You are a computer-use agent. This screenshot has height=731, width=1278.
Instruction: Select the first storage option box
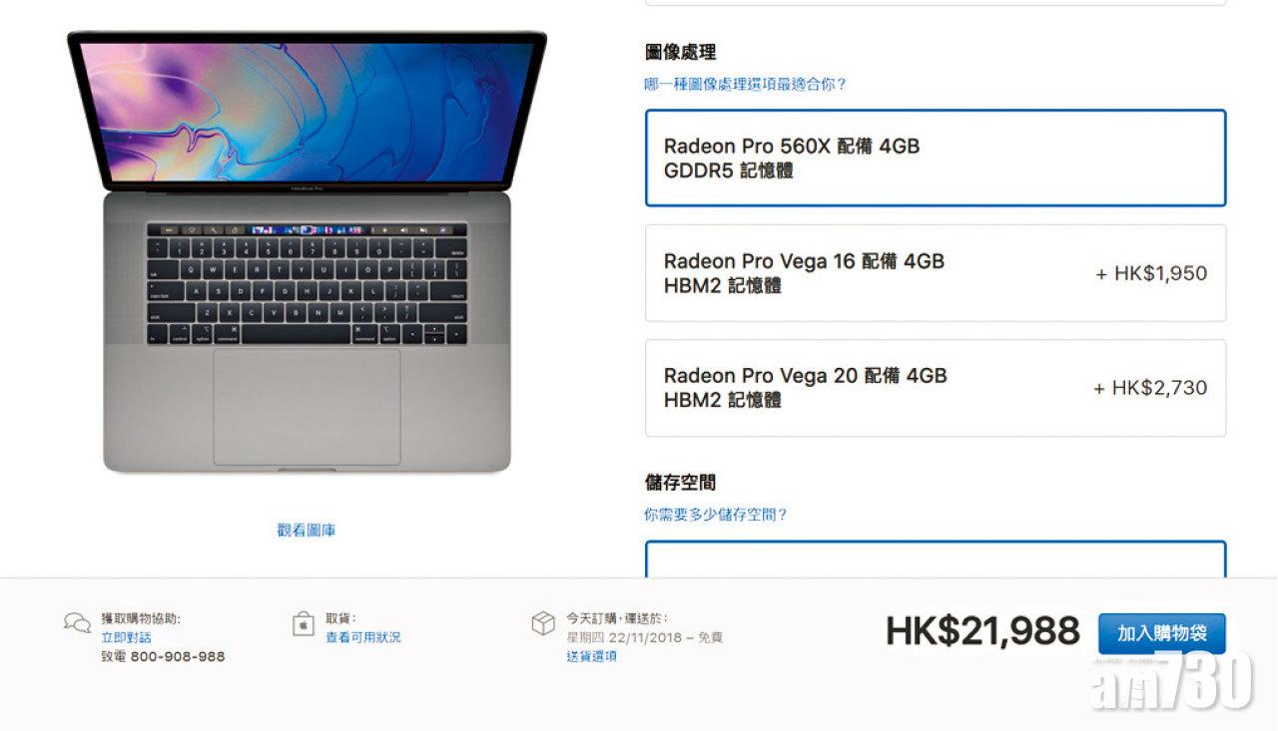tap(936, 559)
